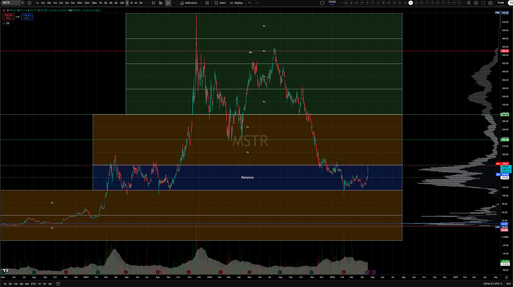Set date range to 1Y
513x287 pixels.
coord(39,284)
